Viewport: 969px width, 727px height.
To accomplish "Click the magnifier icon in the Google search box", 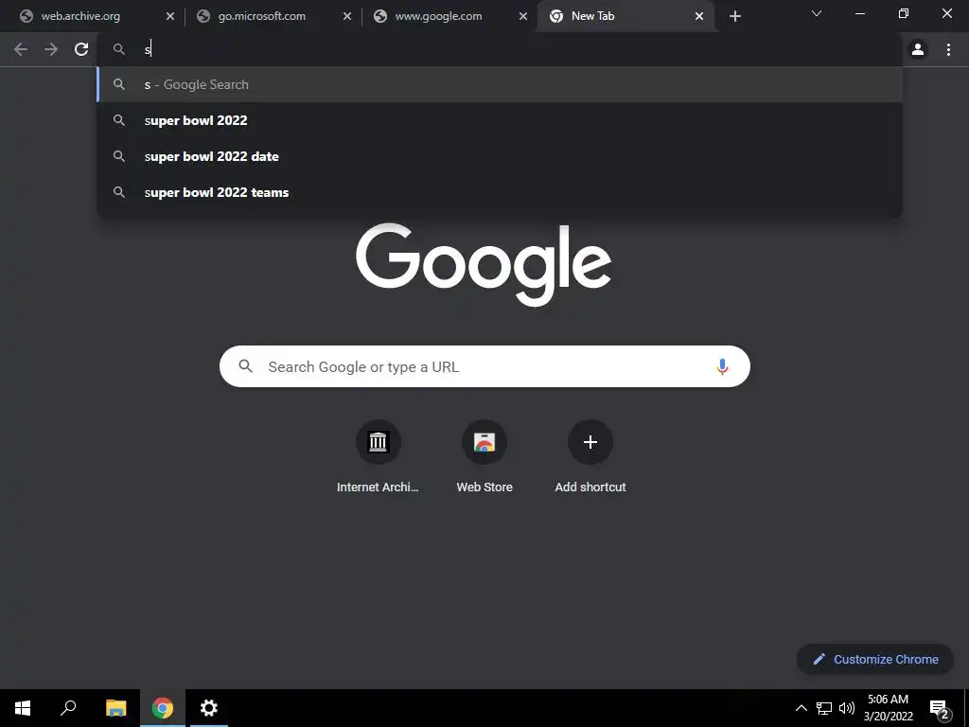I will (246, 366).
